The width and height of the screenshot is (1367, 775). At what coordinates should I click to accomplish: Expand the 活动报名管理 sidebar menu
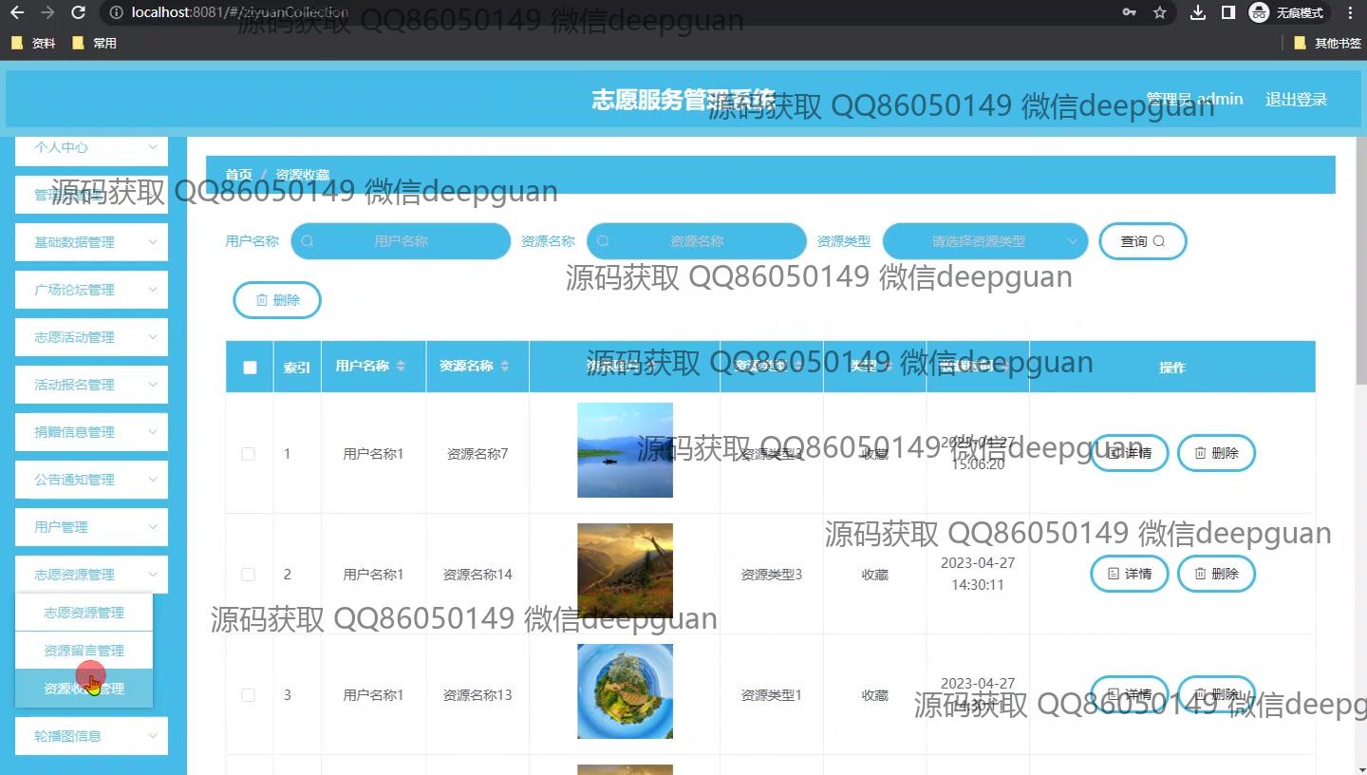[x=91, y=385]
